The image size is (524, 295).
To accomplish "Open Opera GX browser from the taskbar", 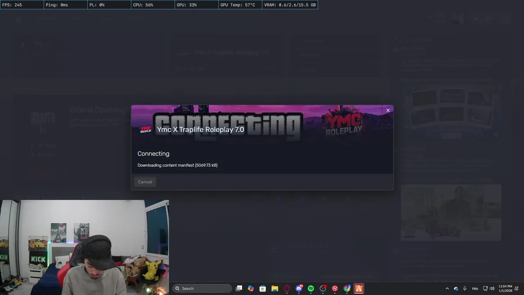I will point(287,288).
